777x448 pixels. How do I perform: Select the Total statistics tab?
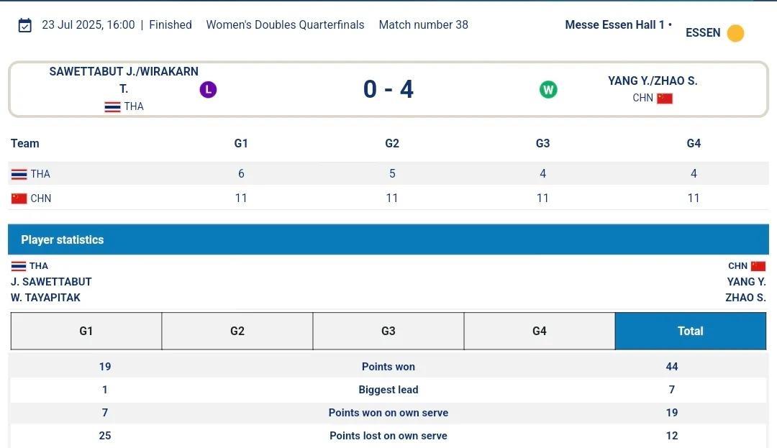pyautogui.click(x=691, y=331)
